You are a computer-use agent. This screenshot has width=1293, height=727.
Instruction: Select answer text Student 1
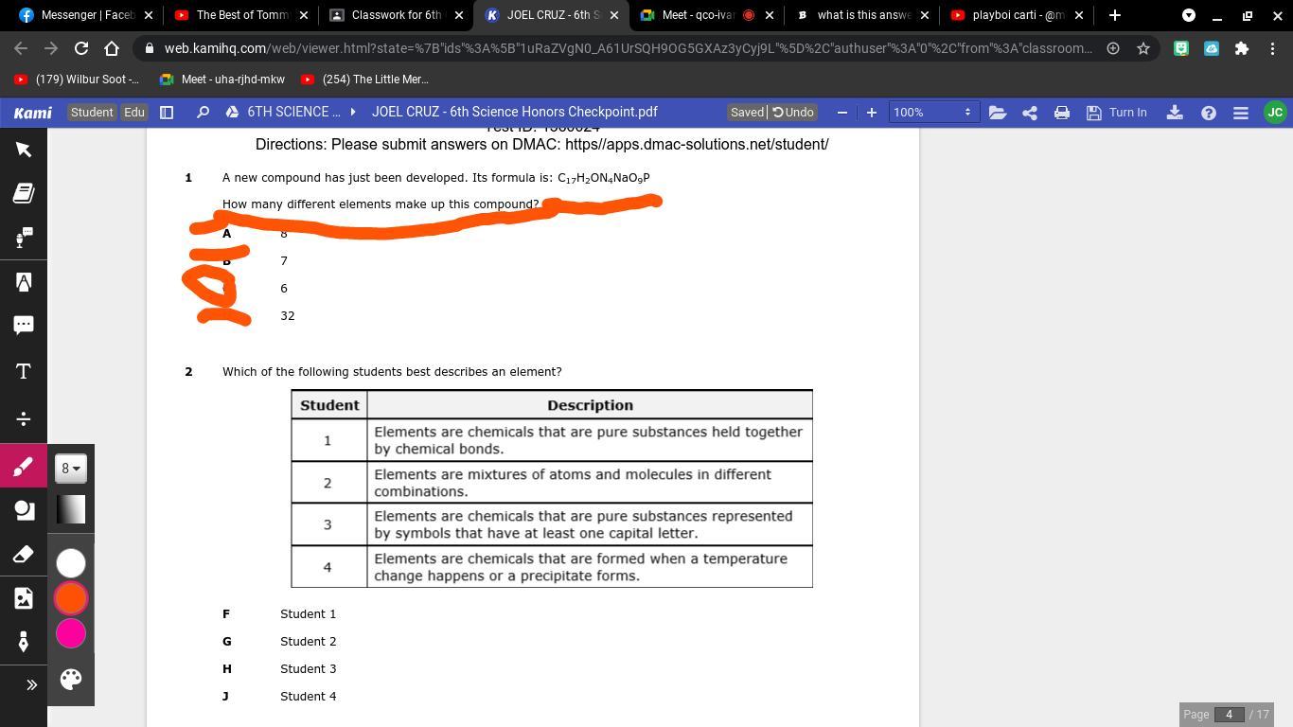(x=308, y=613)
